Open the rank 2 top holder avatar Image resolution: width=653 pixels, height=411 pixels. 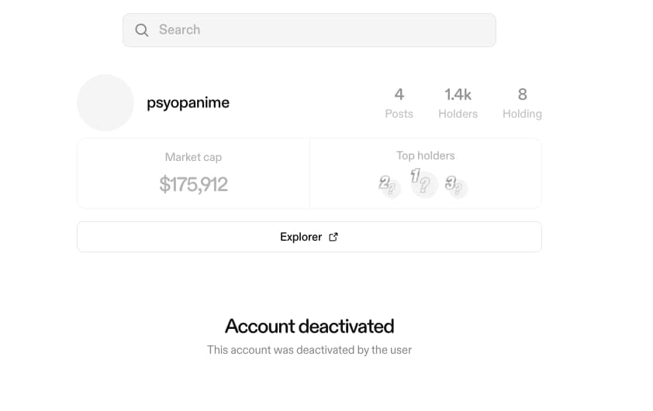(x=389, y=187)
